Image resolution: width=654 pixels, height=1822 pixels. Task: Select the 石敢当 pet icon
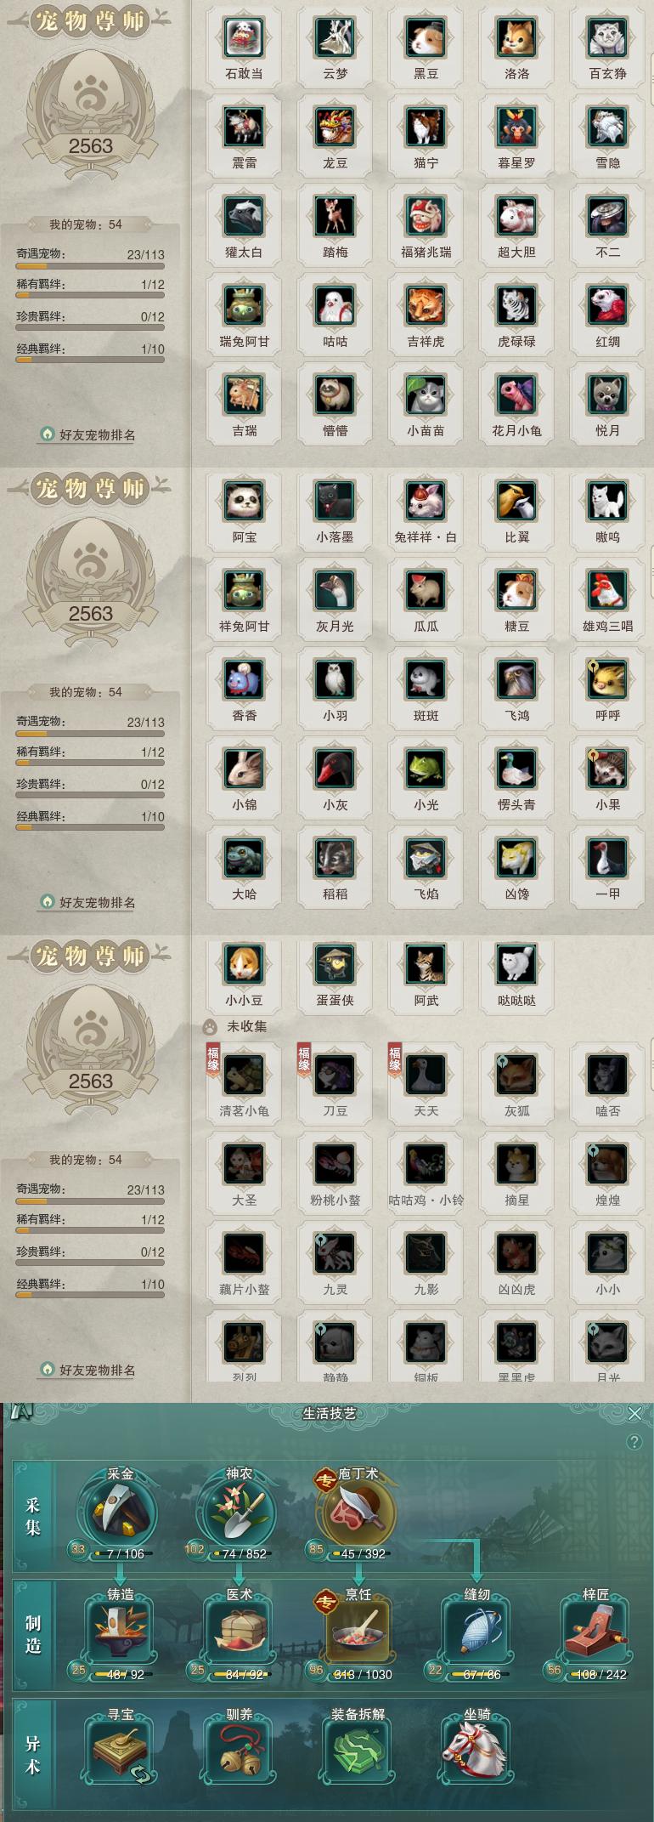244,37
